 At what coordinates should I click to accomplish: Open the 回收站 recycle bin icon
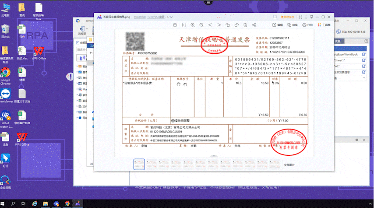coord(5,31)
